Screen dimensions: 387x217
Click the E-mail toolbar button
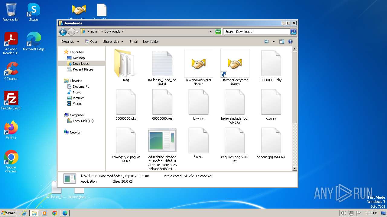point(134,42)
